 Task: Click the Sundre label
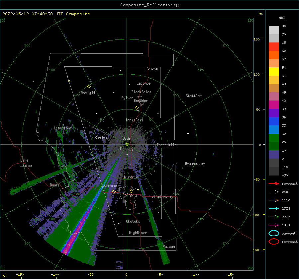tap(101, 138)
